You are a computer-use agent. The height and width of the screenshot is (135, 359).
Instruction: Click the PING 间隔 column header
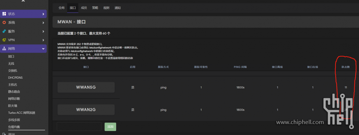(240, 67)
